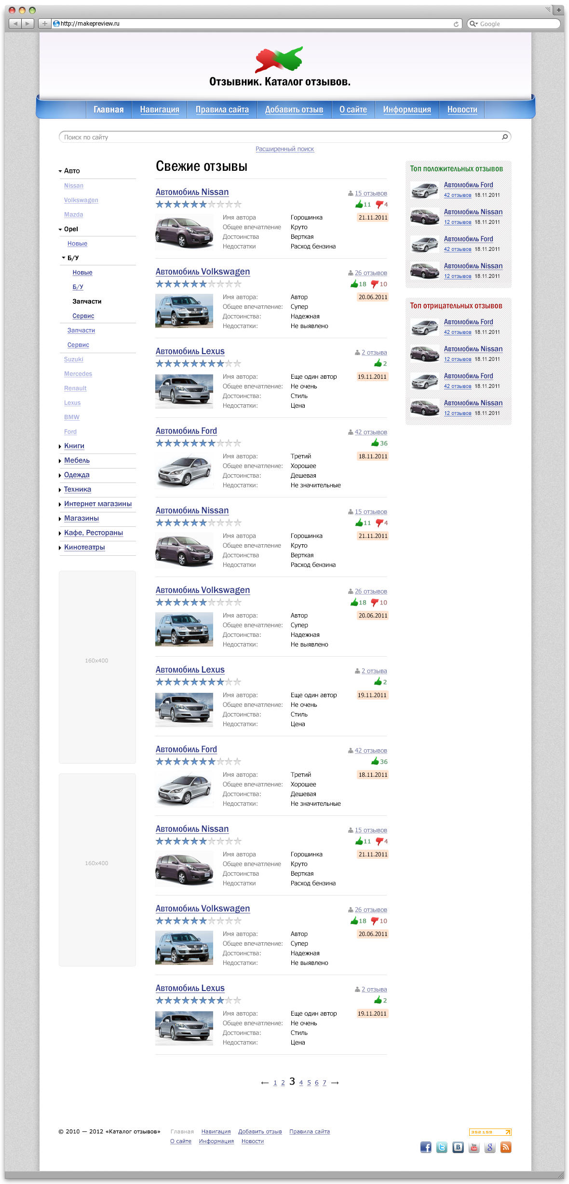
Task: Click Отзывник. Каталог отзывов. site title
Action: [x=280, y=82]
